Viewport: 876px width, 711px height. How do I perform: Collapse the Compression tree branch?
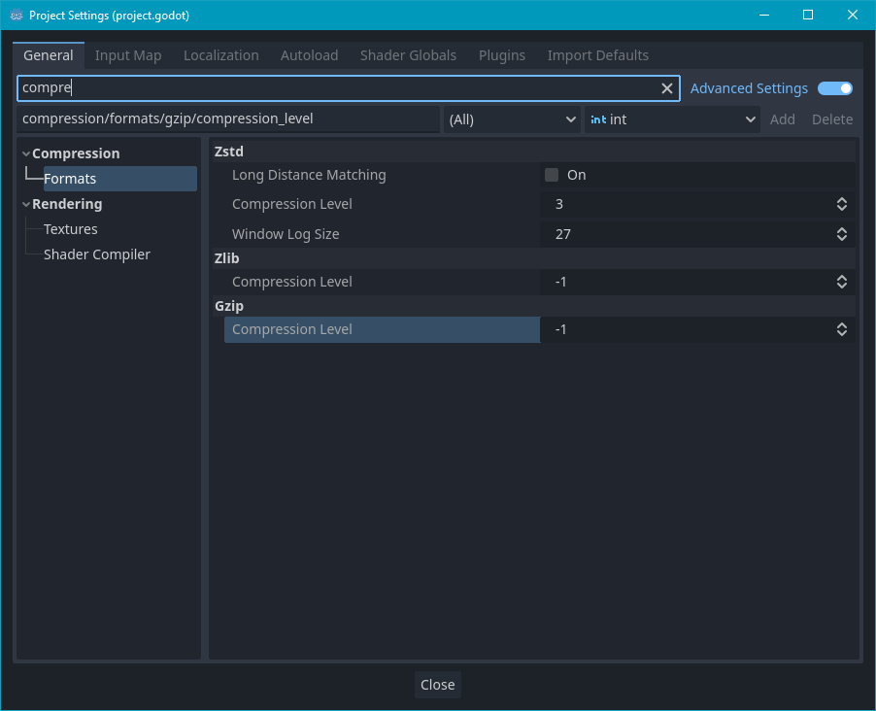coord(26,152)
